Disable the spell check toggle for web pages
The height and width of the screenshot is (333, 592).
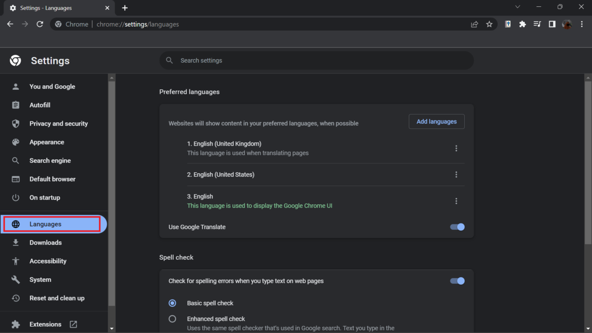pos(457,281)
